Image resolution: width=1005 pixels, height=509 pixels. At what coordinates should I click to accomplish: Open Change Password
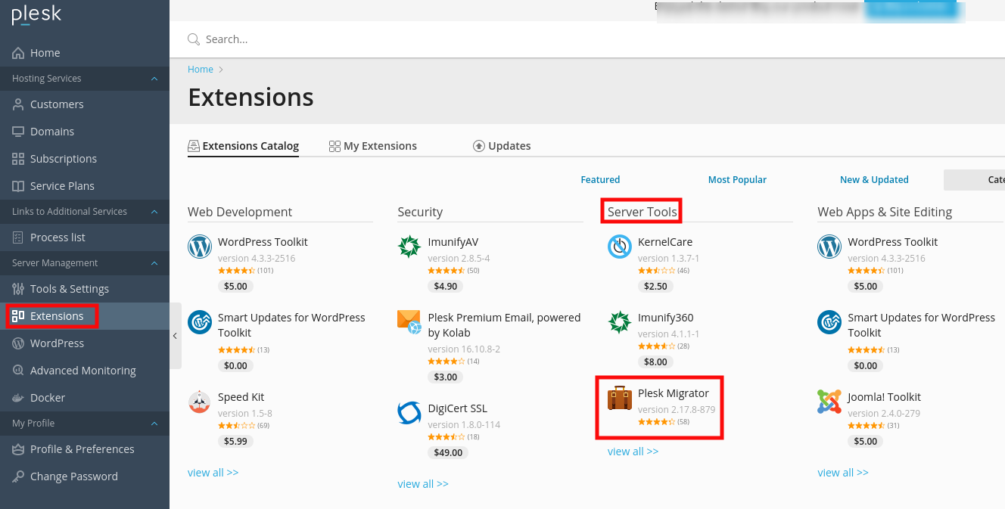click(85, 476)
